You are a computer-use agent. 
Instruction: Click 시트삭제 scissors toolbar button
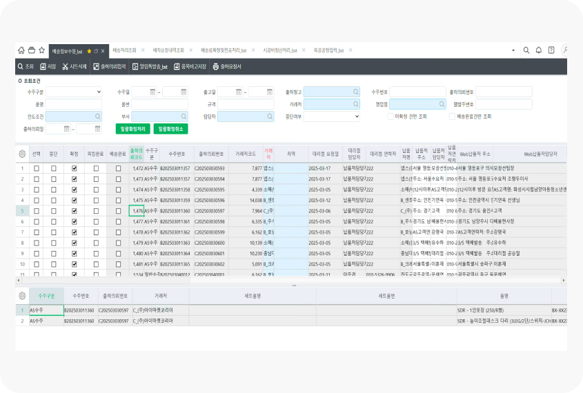click(74, 67)
